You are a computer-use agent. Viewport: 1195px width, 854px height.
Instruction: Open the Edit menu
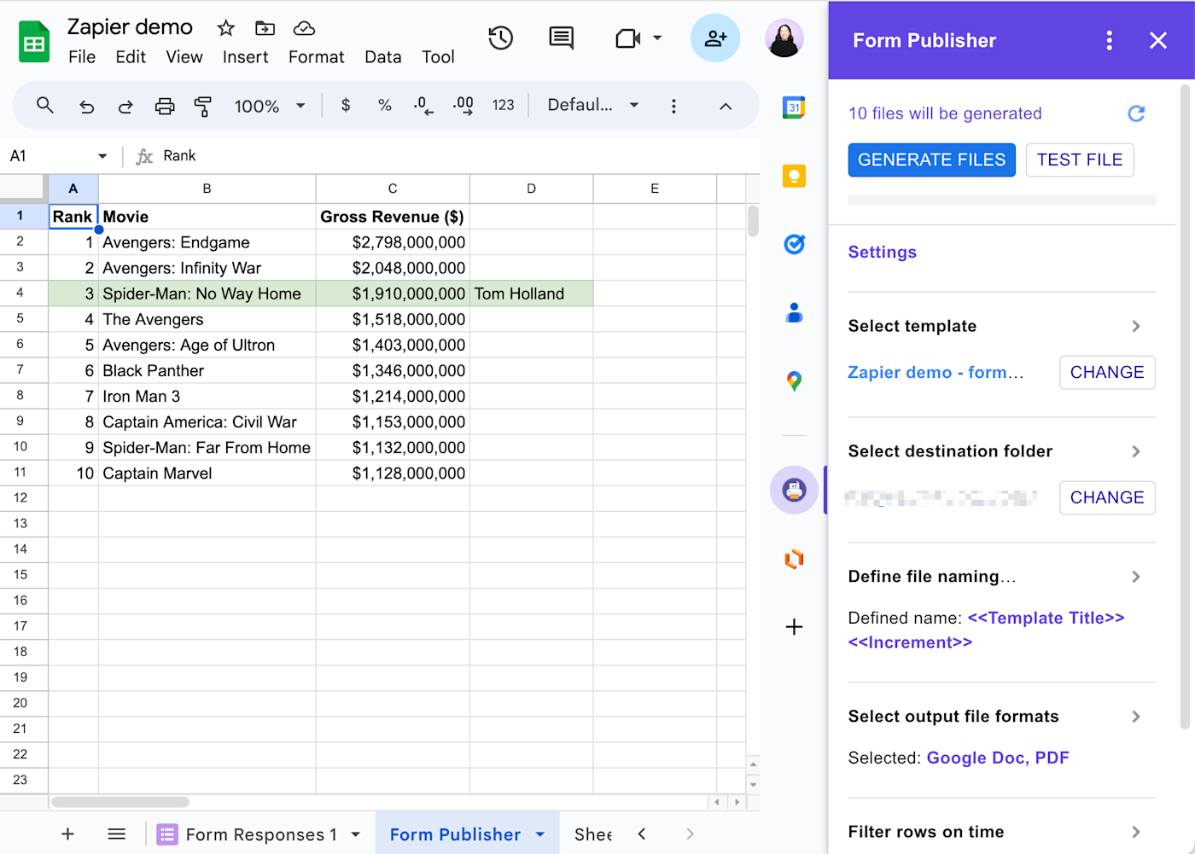131,57
